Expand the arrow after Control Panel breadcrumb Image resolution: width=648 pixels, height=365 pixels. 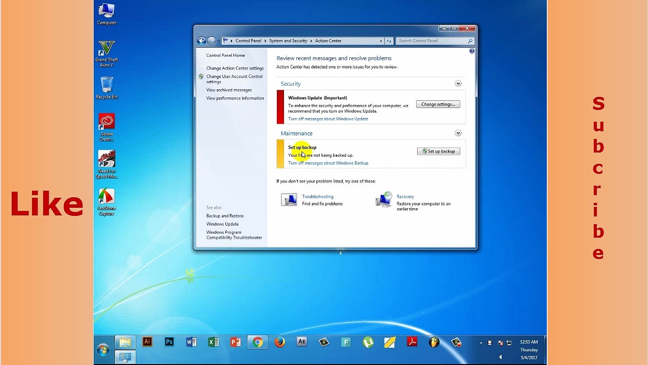(265, 41)
